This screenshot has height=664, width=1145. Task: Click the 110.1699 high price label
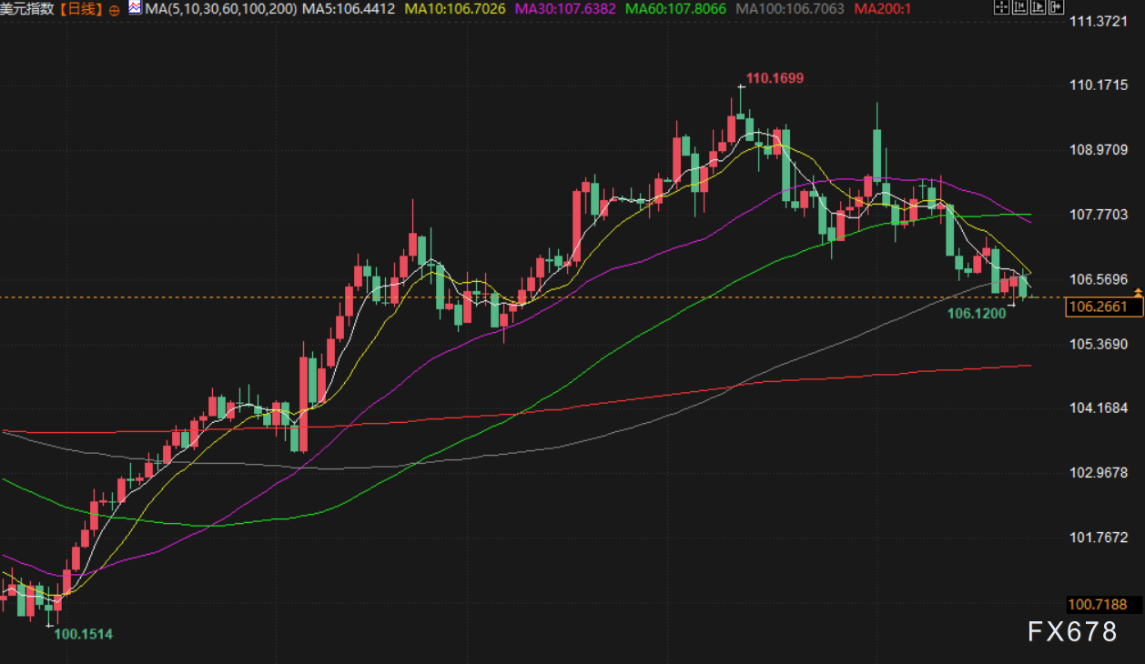775,78
